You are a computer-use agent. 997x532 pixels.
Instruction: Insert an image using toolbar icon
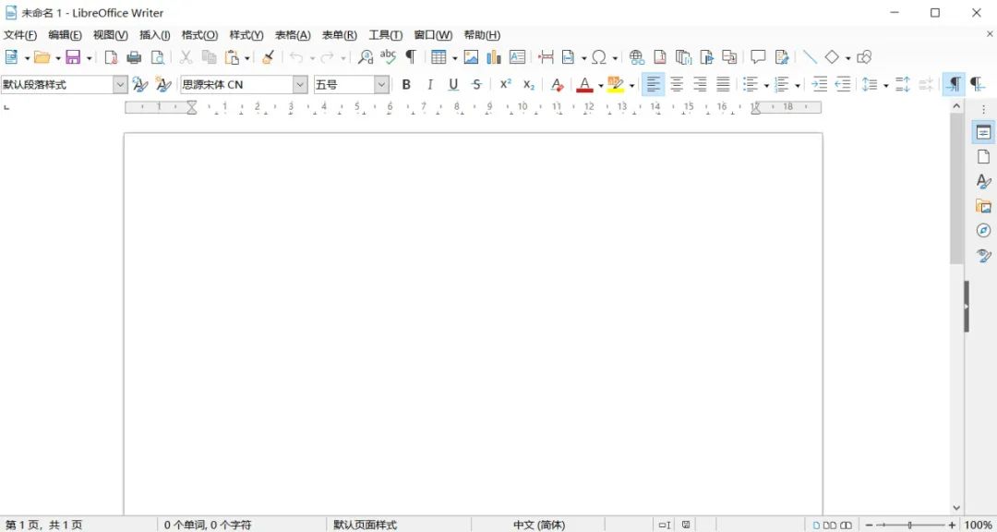pos(471,57)
